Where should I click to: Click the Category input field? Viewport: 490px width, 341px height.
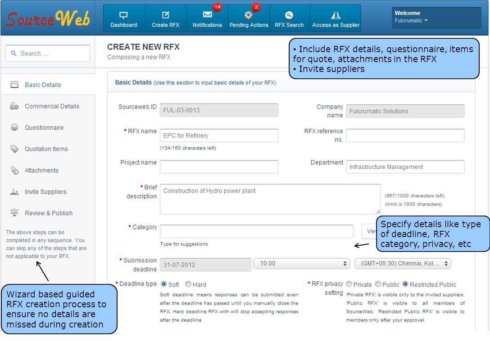point(257,231)
